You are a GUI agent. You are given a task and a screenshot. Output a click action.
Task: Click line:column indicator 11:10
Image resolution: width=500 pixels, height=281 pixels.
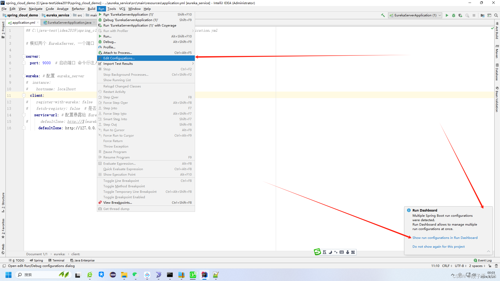coord(435,266)
